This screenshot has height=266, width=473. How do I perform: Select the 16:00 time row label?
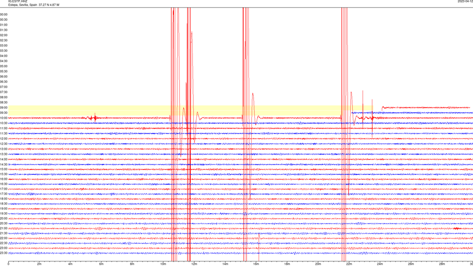(x=3, y=179)
